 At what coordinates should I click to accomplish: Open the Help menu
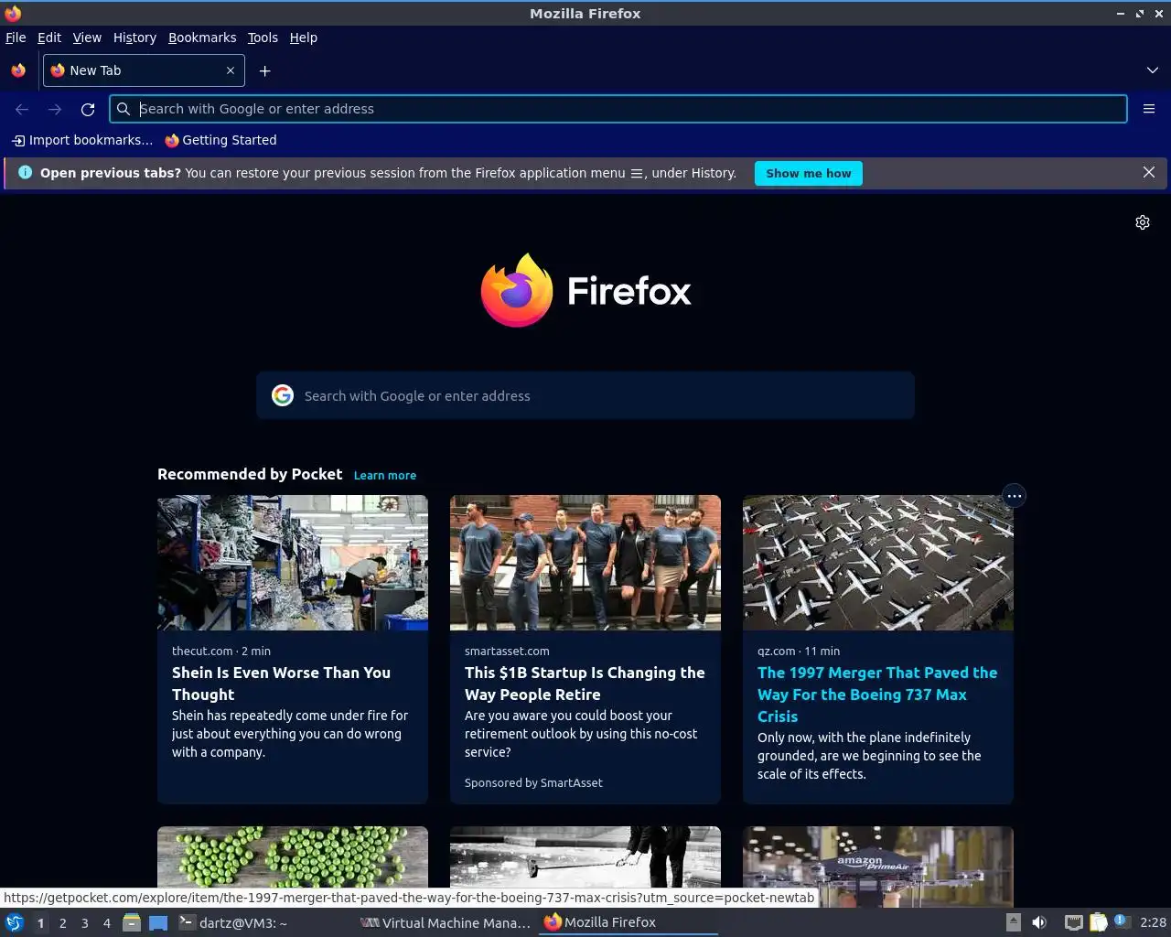304,38
